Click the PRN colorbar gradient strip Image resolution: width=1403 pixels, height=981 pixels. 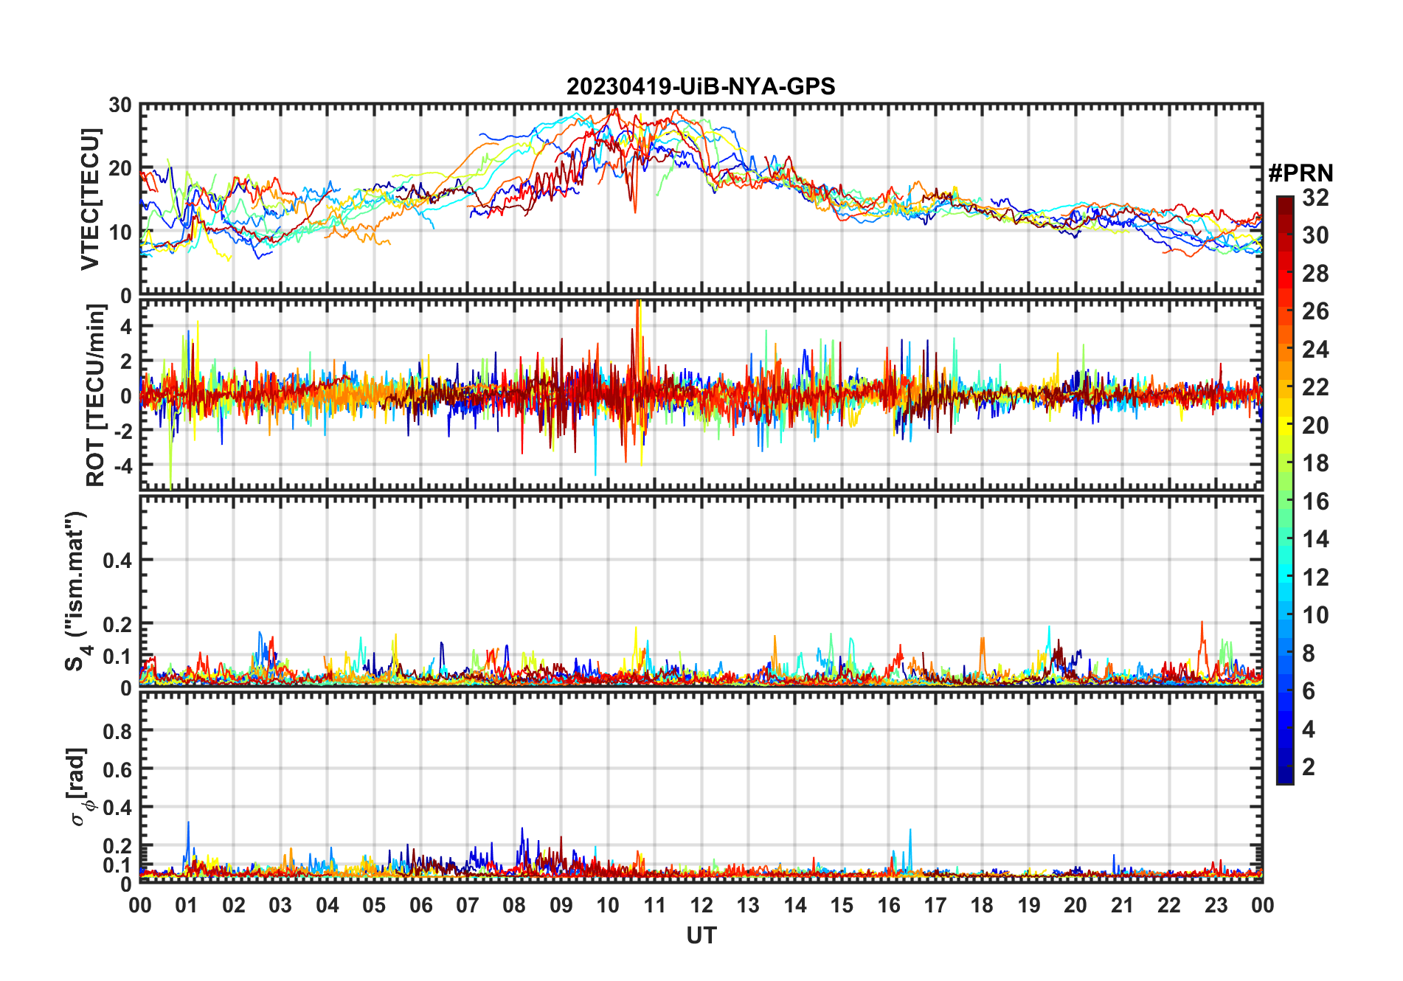click(x=1285, y=490)
